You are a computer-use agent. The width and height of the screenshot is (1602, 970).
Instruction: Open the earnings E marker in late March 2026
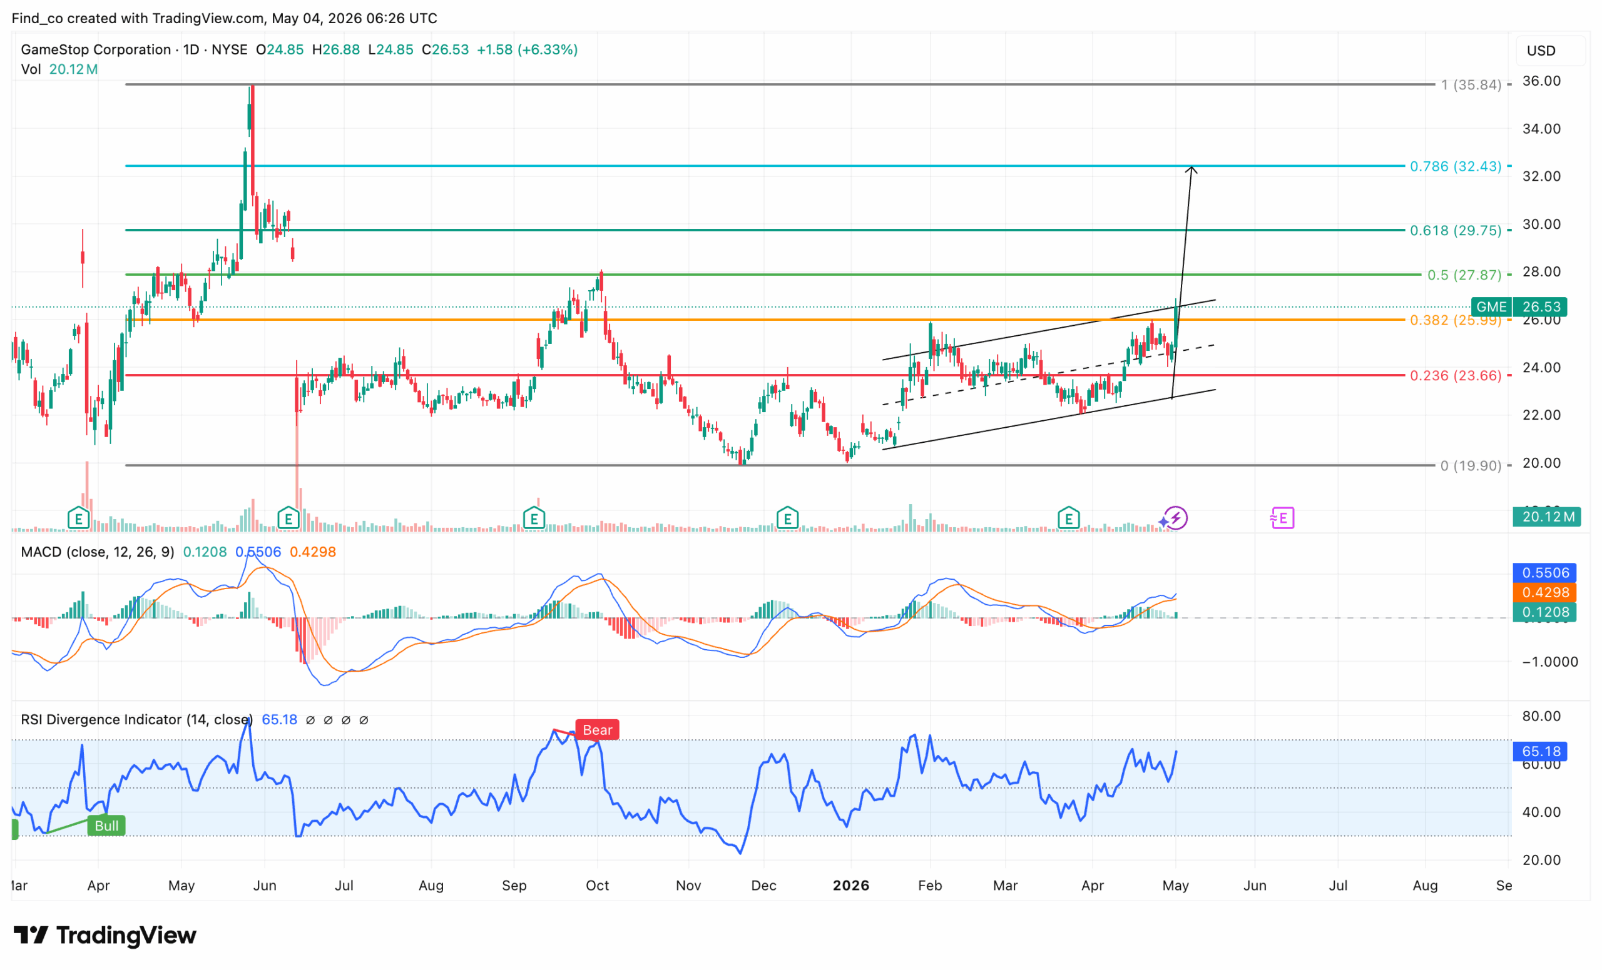(x=1068, y=518)
